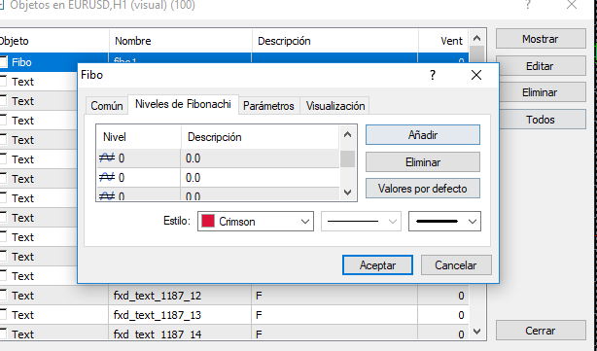The height and width of the screenshot is (351, 597).
Task: Confirm with the Aceptar button
Action: coord(377,265)
